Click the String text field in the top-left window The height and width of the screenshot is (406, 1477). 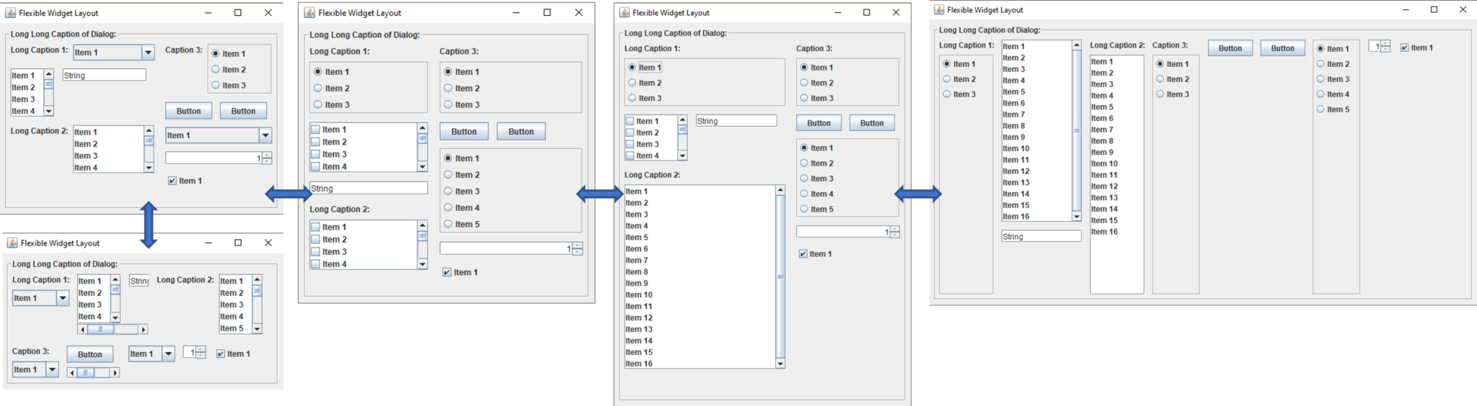tap(105, 75)
